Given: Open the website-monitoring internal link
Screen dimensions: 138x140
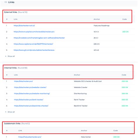Looking at the screenshot, I should (x=32, y=94).
